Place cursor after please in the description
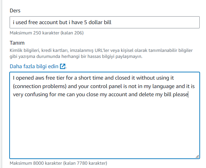206x168 pixels. 188,95
